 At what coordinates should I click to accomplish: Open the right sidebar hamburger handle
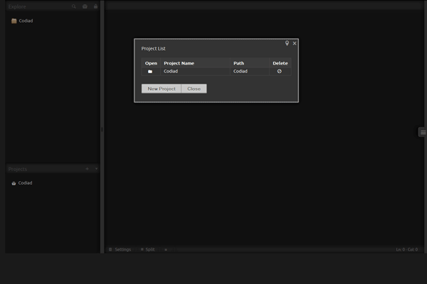tap(423, 132)
